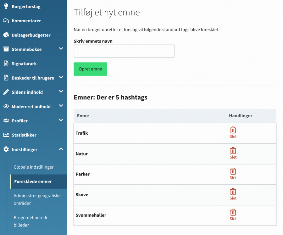The height and width of the screenshot is (235, 283).
Task: Click the Opret emne button
Action: point(90,69)
